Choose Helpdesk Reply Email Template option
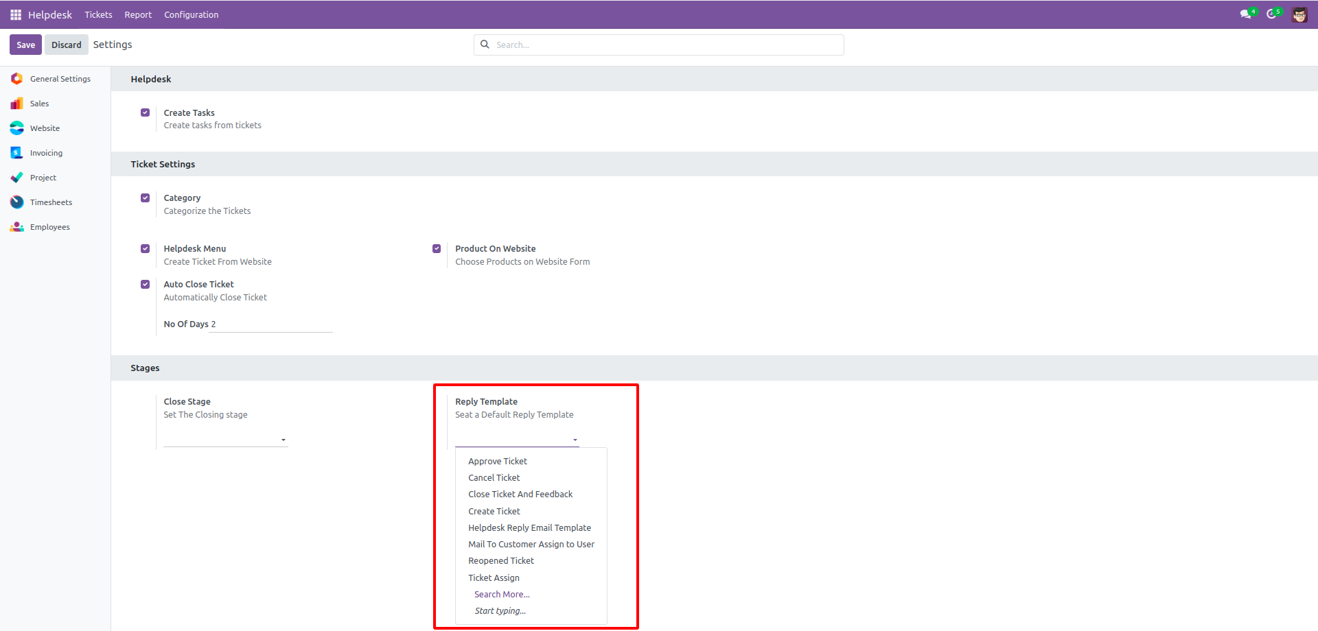 click(531, 528)
